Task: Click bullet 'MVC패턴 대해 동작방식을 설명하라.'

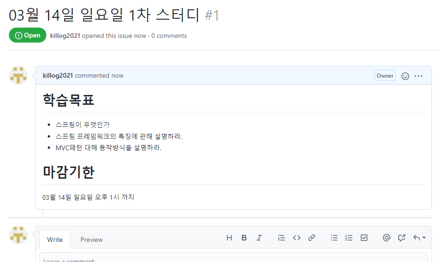Action: (109, 147)
